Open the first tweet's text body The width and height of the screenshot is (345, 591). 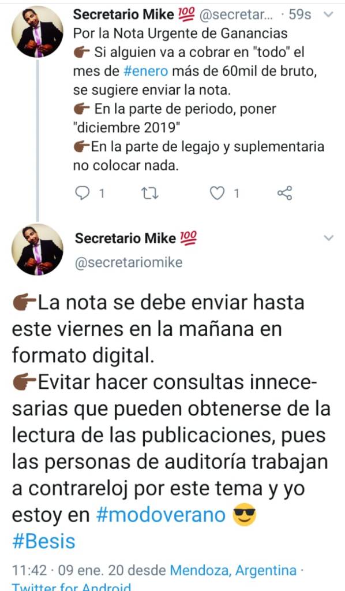[x=198, y=99]
